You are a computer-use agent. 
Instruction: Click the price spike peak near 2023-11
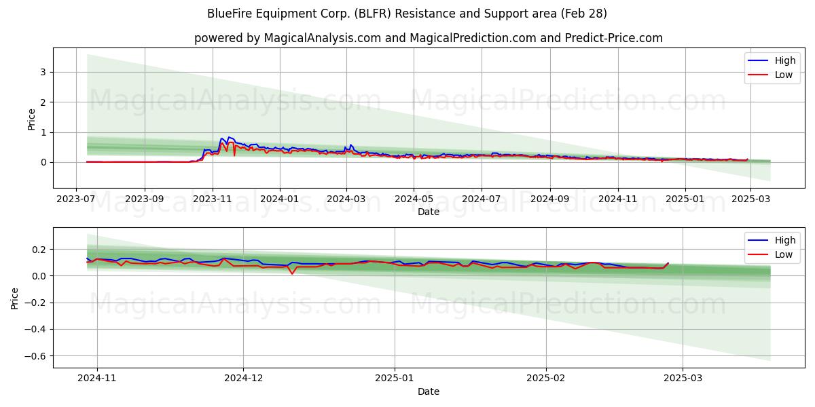point(229,137)
